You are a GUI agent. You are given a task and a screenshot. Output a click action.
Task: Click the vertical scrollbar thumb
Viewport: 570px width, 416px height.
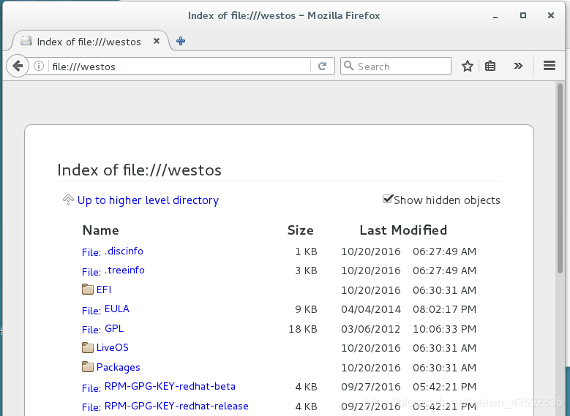tap(560, 178)
